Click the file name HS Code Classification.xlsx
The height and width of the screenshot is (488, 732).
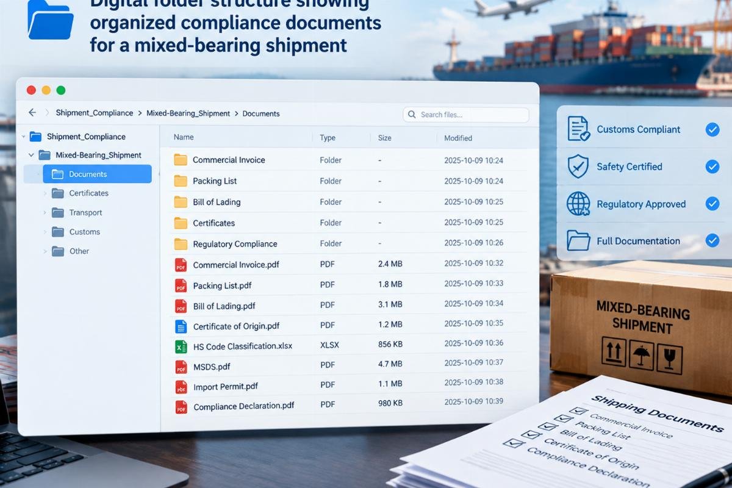(x=243, y=346)
